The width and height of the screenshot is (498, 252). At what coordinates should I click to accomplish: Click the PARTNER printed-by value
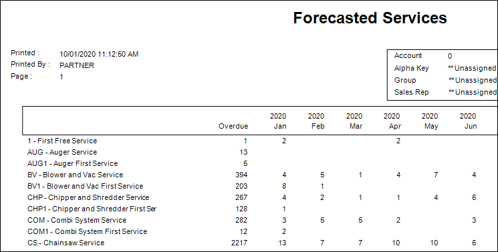(77, 65)
